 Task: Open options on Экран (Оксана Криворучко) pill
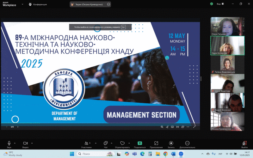pos(108,4)
